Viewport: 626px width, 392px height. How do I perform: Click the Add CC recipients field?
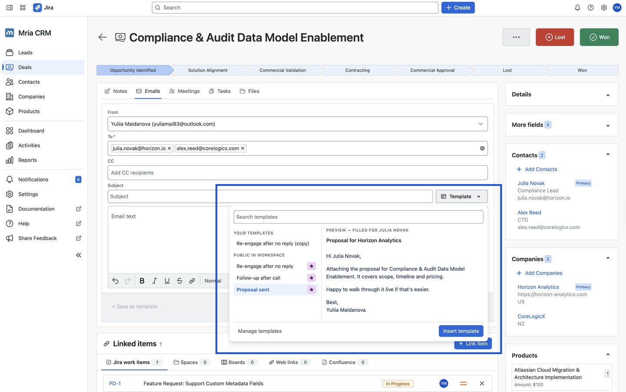tap(297, 173)
